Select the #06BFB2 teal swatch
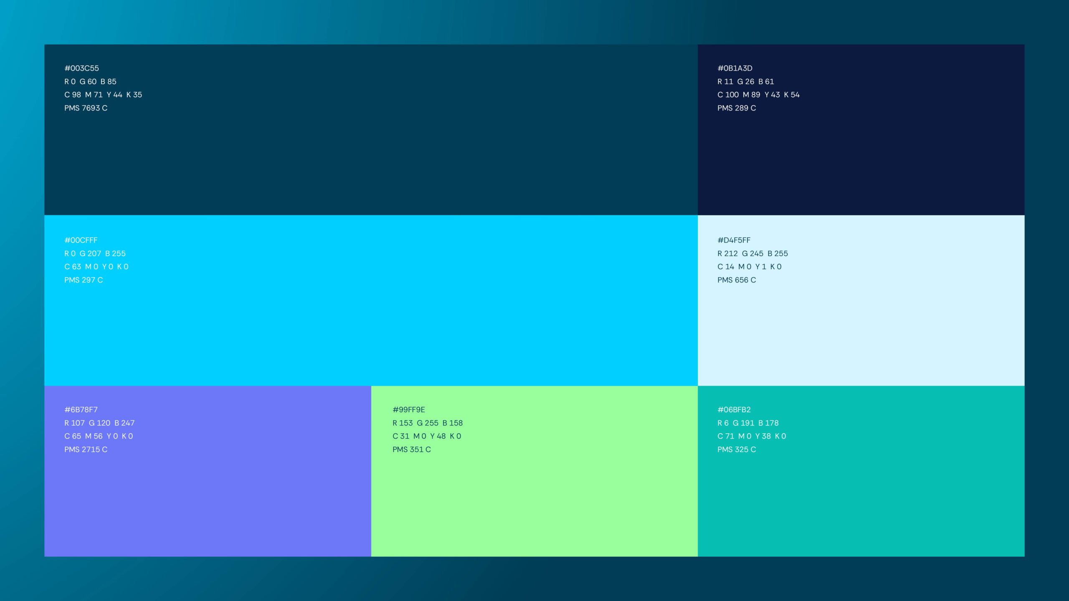Screen dimensions: 1069x601 tap(861, 471)
